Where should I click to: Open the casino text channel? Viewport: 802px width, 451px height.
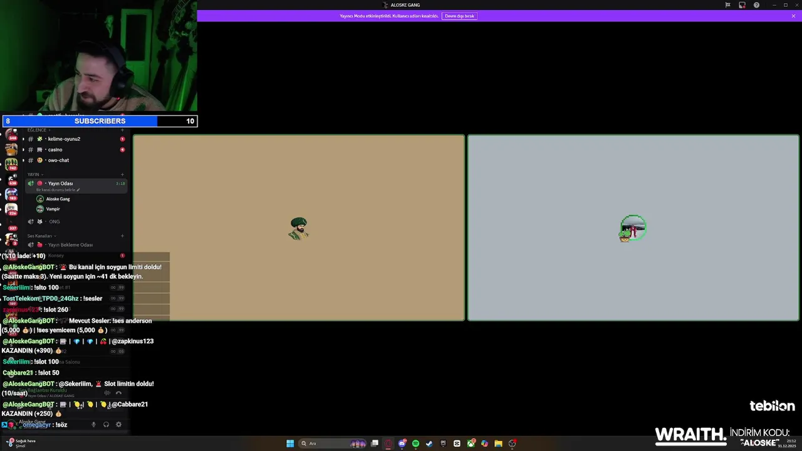click(x=75, y=150)
